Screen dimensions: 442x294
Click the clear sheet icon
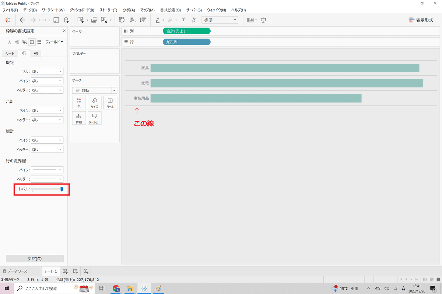click(104, 20)
